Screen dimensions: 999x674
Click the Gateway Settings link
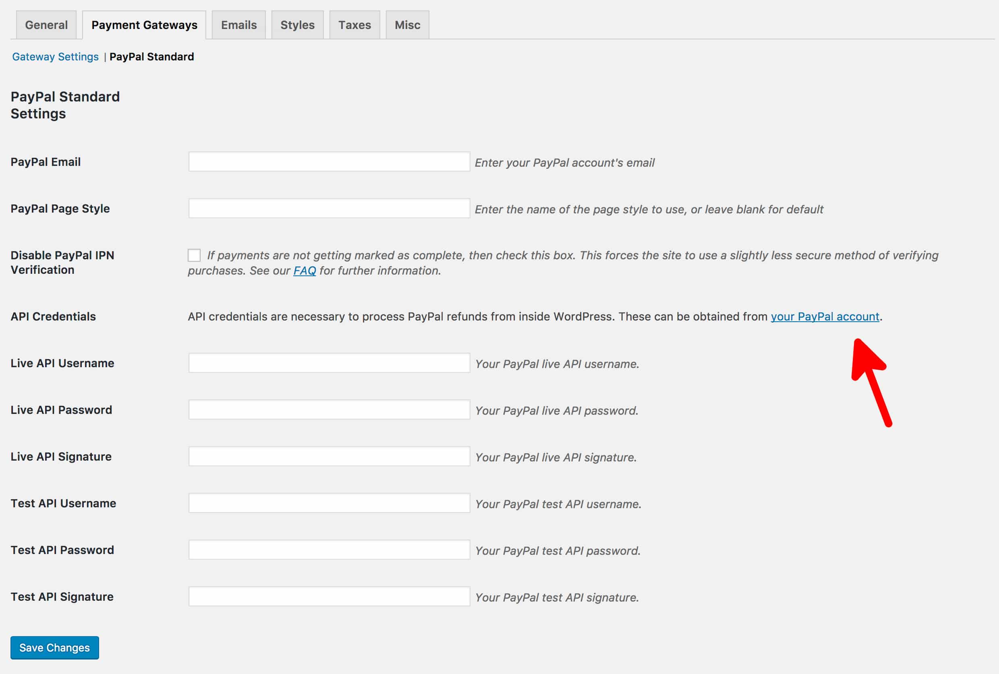(x=56, y=57)
